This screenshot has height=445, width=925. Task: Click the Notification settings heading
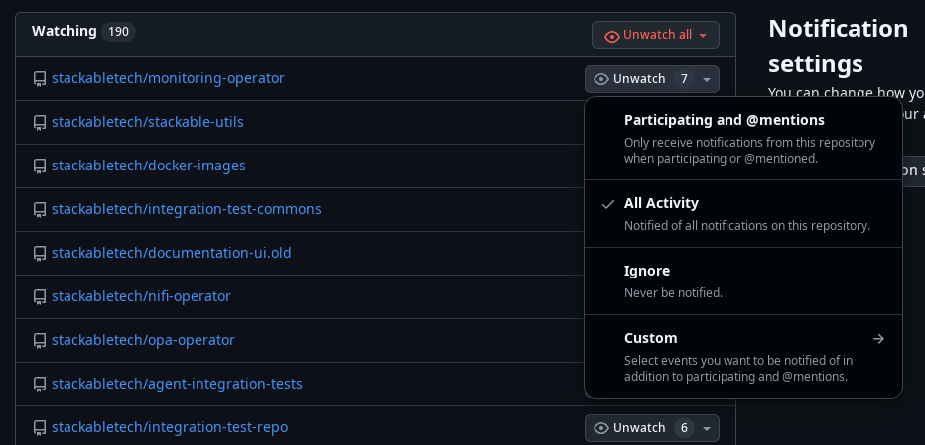point(838,46)
